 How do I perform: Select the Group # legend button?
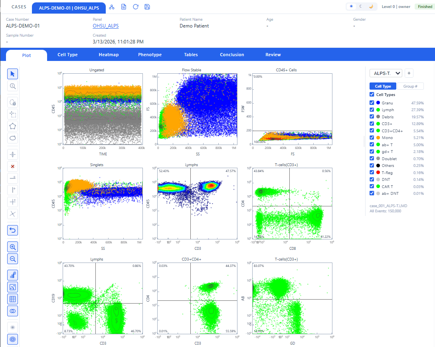click(410, 86)
